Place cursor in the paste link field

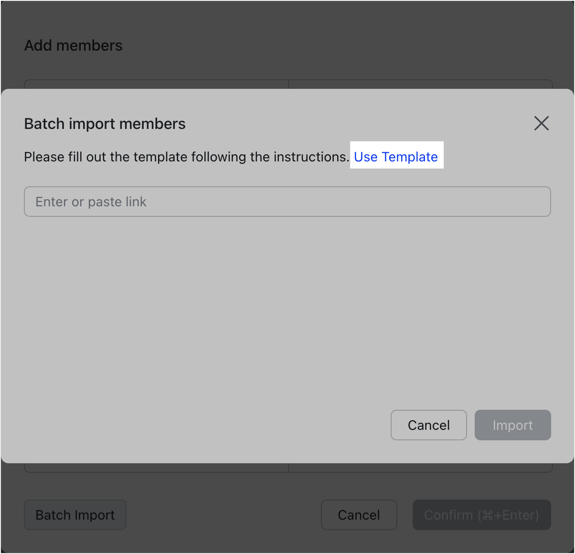287,202
